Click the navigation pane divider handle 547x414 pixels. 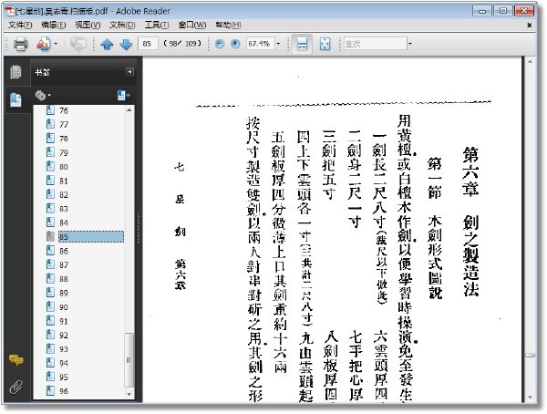[139, 229]
